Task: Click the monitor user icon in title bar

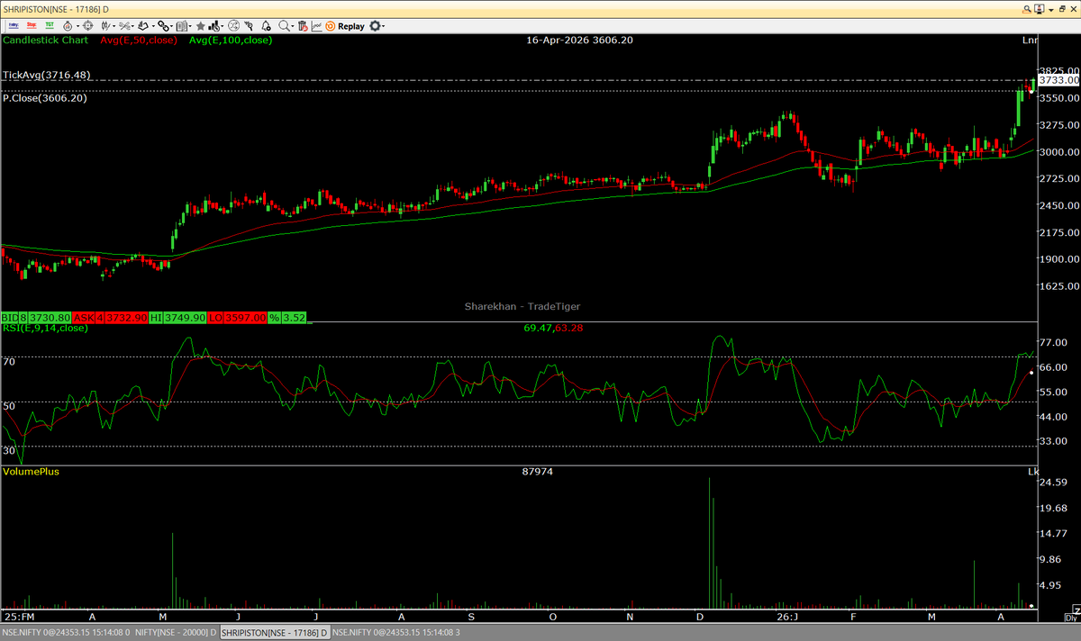Action: pyautogui.click(x=1040, y=9)
